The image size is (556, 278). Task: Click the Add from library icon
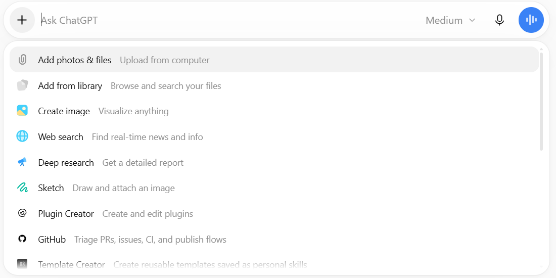coord(22,85)
